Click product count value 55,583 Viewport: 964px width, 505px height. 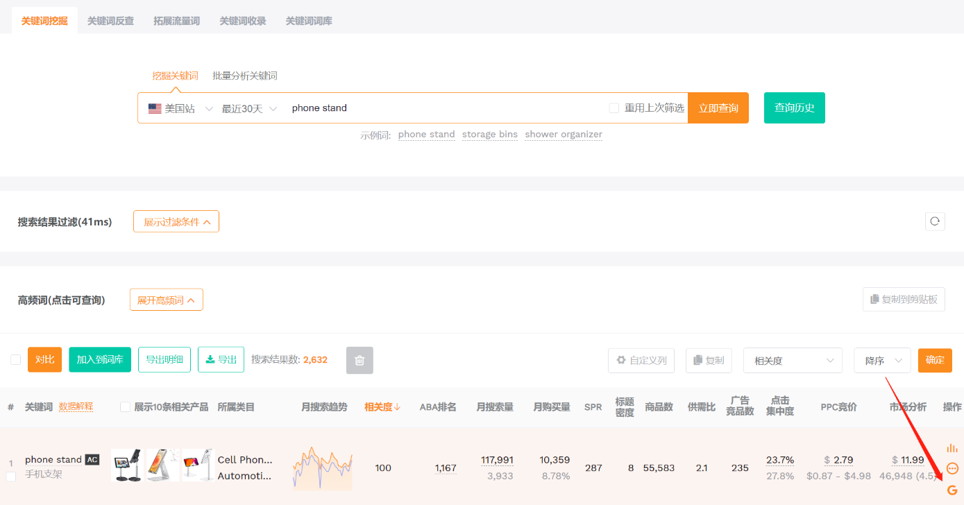(659, 468)
